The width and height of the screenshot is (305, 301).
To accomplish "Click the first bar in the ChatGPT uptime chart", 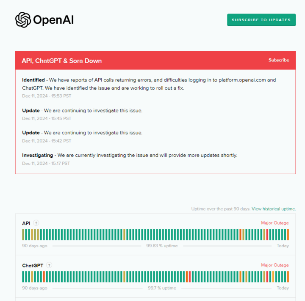I will point(23,276).
